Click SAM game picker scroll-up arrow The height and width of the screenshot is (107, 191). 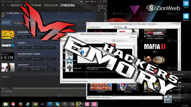pyautogui.click(x=179, y=30)
